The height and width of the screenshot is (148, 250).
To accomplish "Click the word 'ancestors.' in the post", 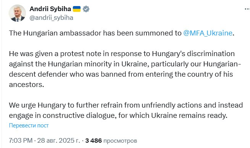I will pos(26,85).
